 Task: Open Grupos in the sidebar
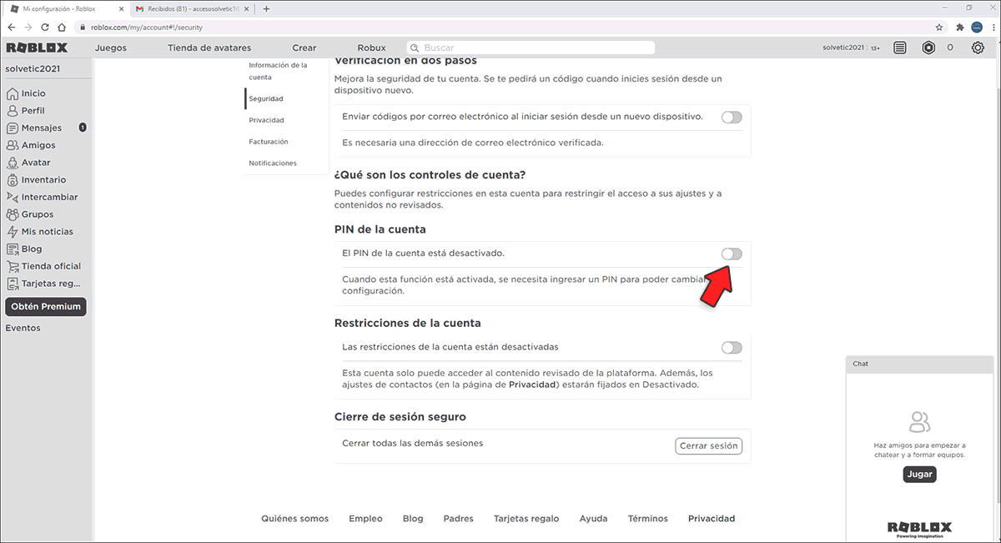point(30,214)
